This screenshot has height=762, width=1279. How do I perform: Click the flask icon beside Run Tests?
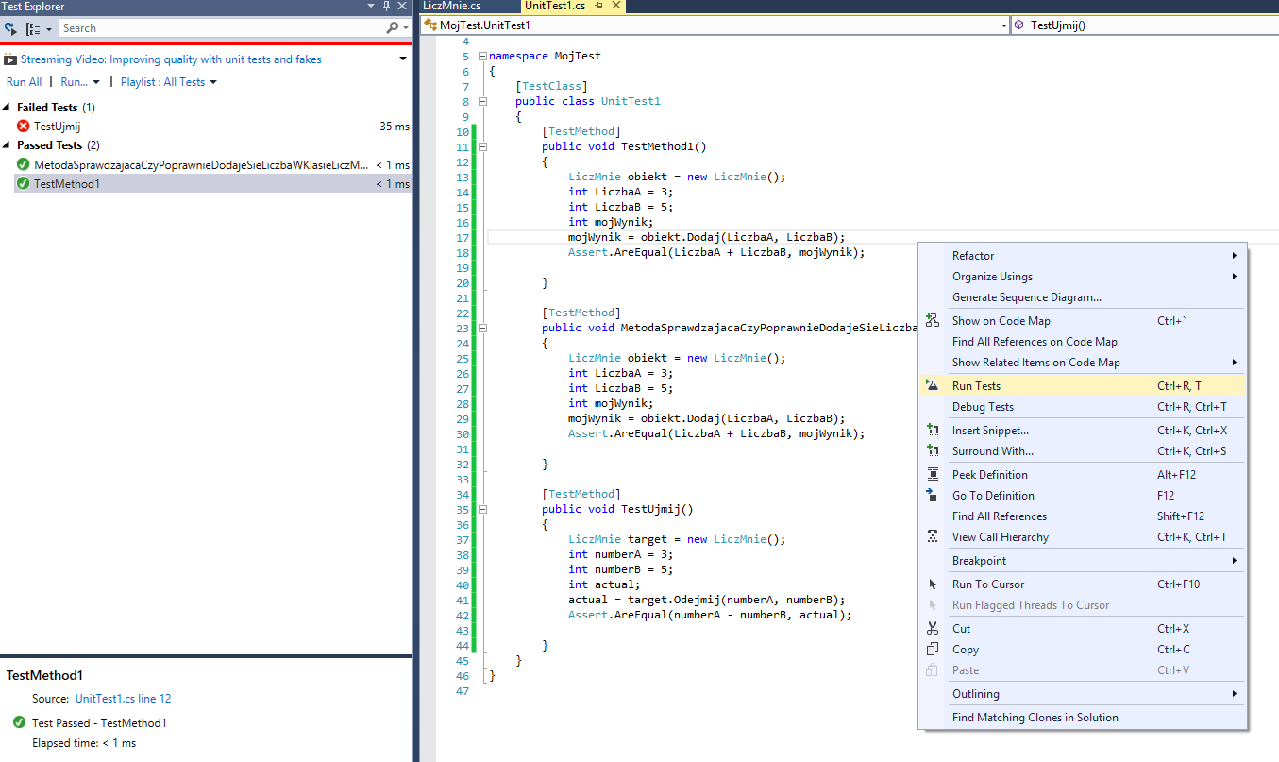click(933, 386)
